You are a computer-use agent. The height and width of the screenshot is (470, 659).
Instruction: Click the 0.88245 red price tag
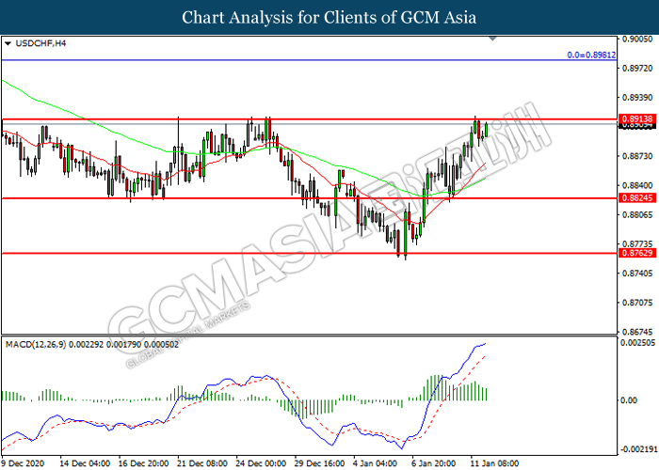pyautogui.click(x=635, y=198)
